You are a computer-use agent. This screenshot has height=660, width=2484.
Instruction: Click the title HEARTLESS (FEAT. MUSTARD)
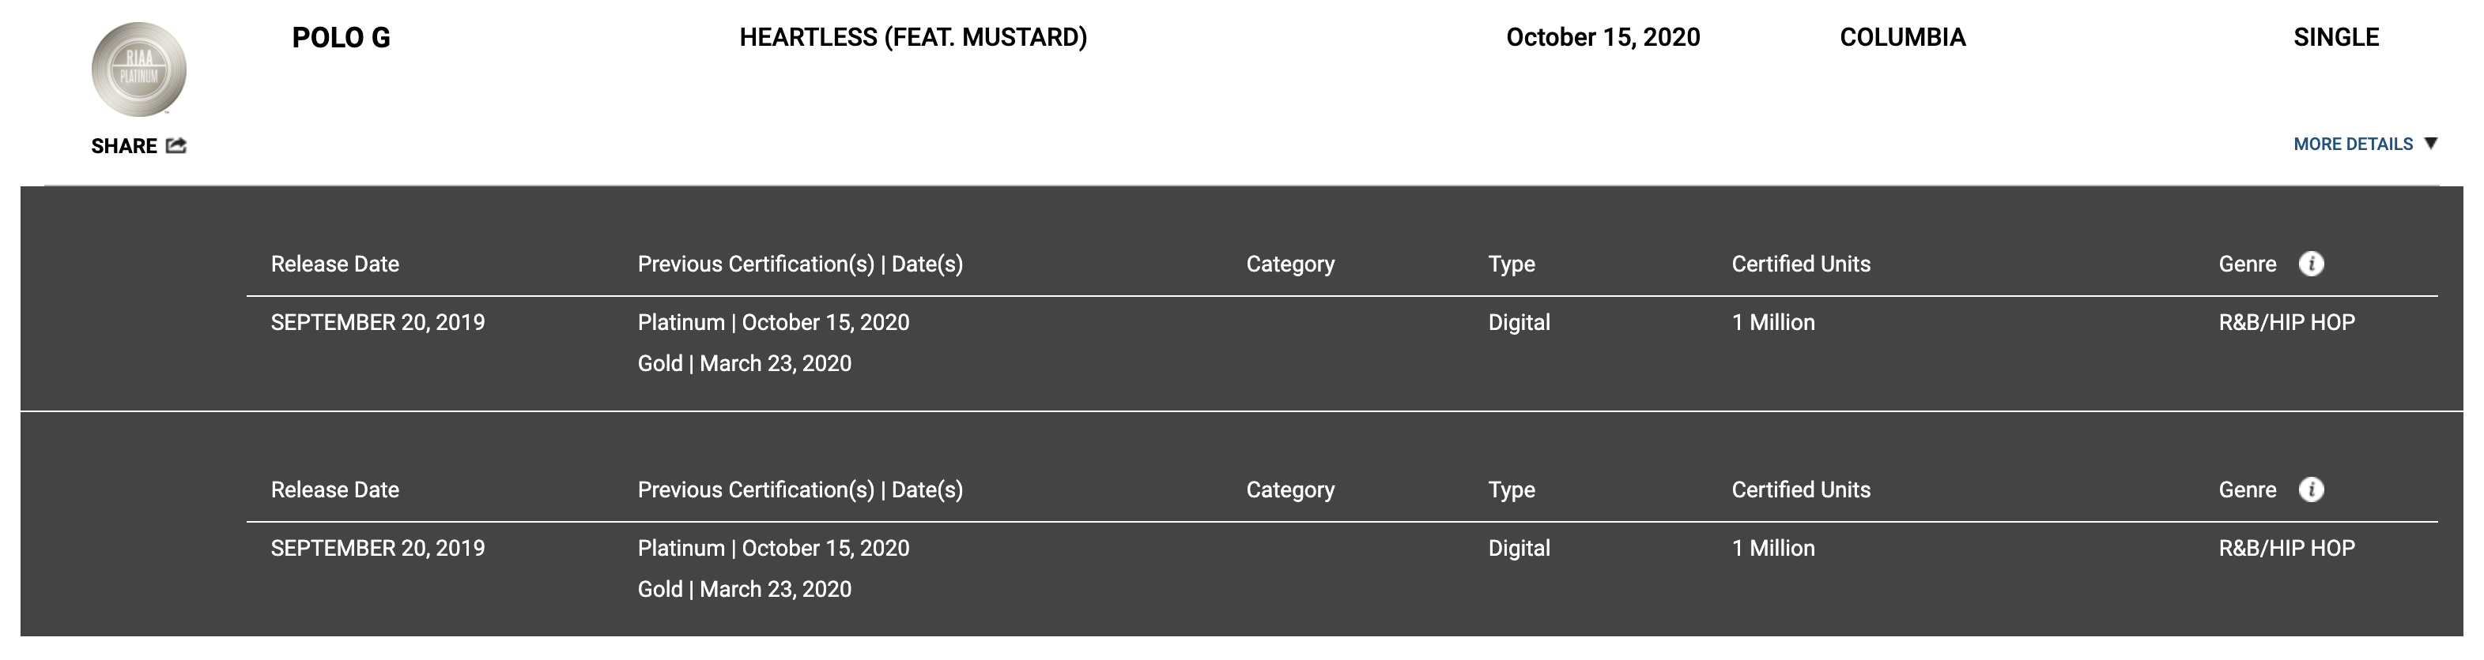point(912,38)
